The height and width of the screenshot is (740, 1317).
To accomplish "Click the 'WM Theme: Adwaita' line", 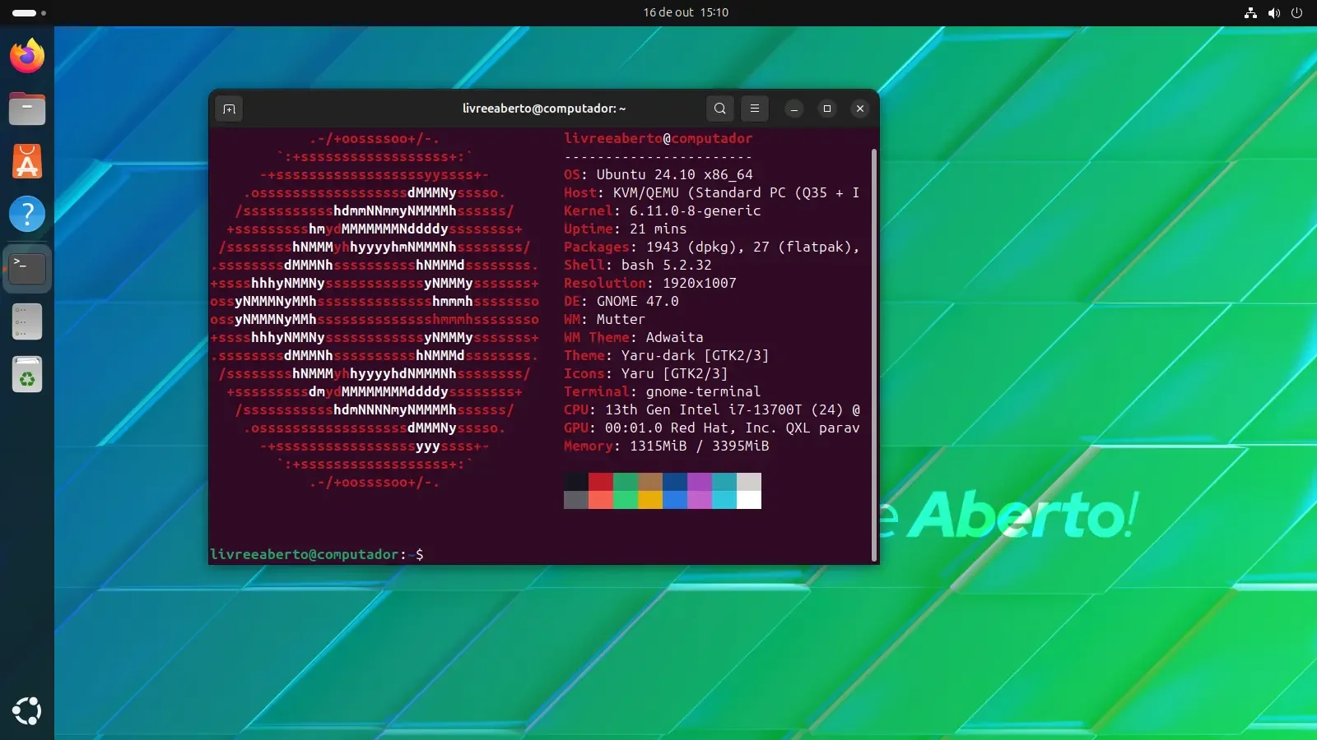I will (634, 337).
